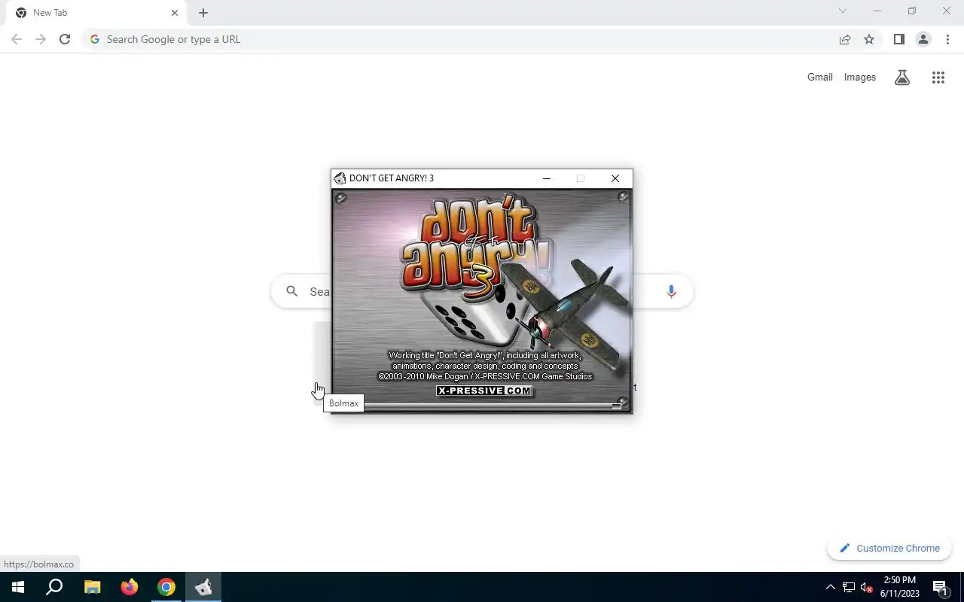Open Windows taskbar search
964x602 pixels.
point(54,587)
